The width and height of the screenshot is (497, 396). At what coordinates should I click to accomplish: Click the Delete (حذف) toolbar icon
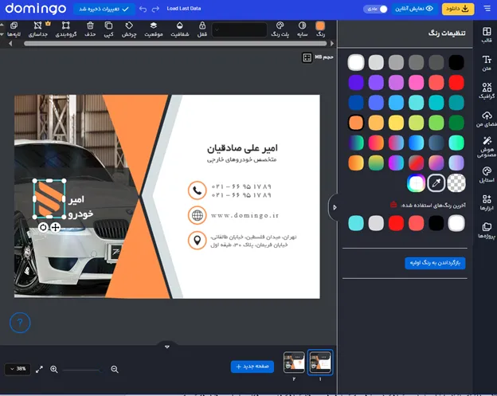coord(89,29)
